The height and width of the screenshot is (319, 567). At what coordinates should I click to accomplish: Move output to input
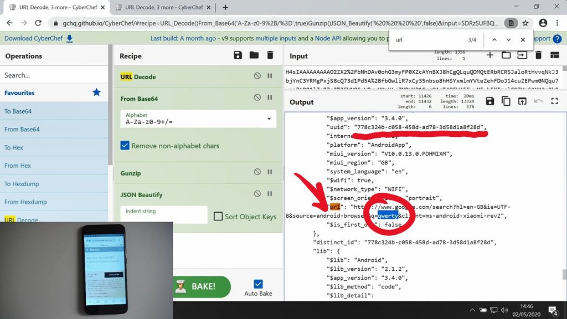[x=522, y=101]
